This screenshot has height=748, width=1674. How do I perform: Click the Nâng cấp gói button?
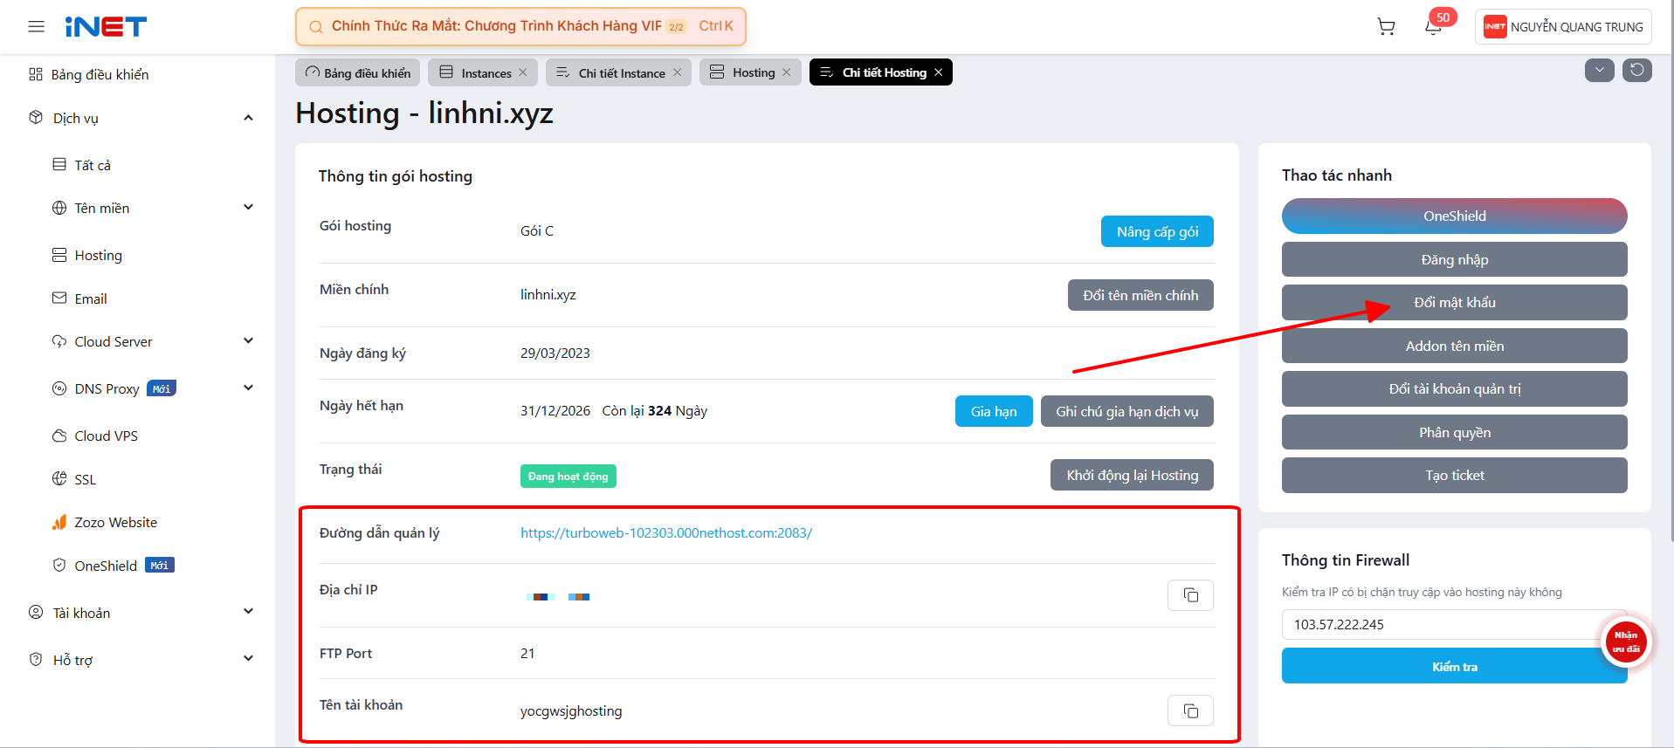click(1157, 231)
